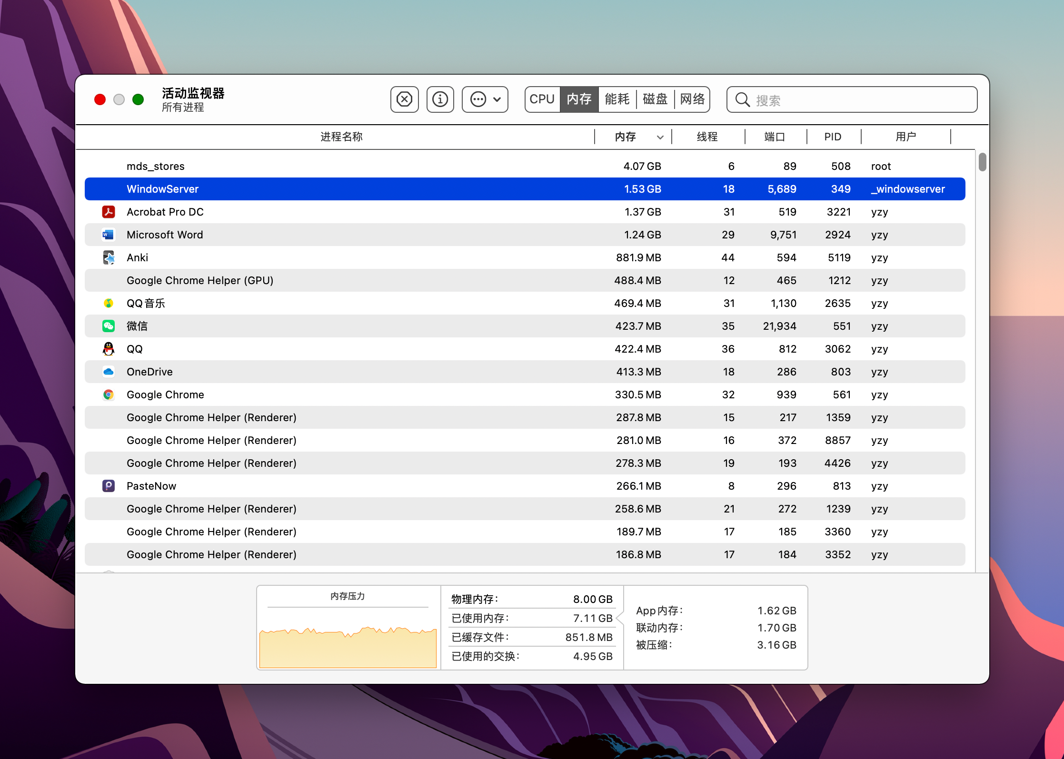Viewport: 1064px width, 759px height.
Task: Open the 磁盘 disk tab
Action: tap(655, 99)
